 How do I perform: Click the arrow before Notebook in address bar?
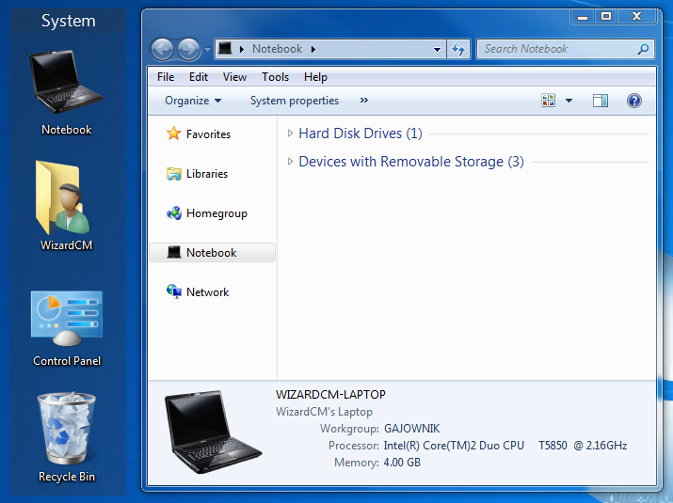point(242,49)
